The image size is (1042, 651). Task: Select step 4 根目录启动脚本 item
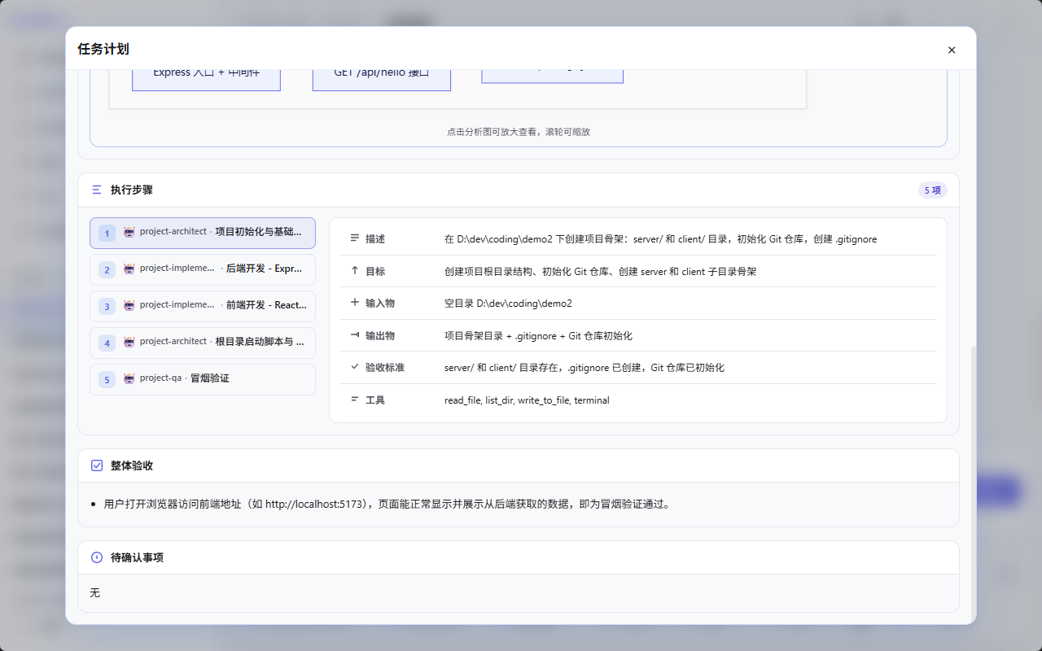tap(203, 343)
